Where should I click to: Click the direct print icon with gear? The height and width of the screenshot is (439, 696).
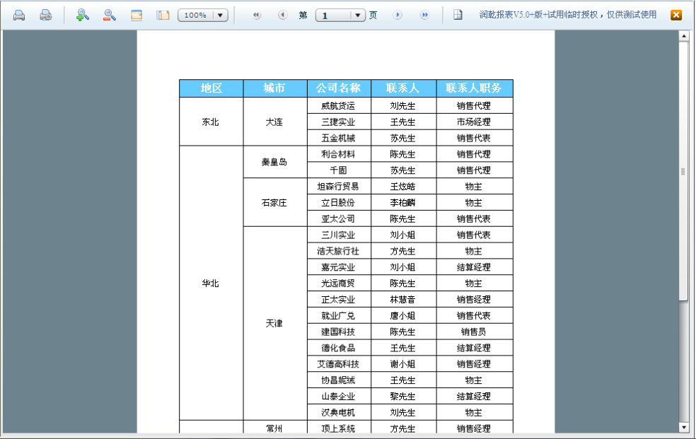pyautogui.click(x=46, y=16)
